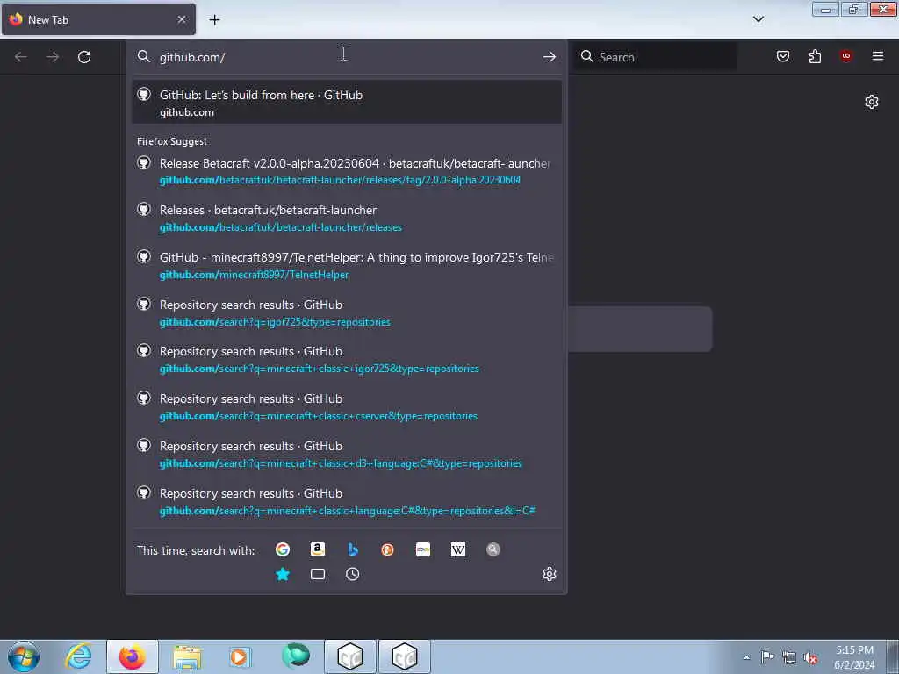
Task: Open Windows Explorer folder on taskbar
Action: (187, 656)
